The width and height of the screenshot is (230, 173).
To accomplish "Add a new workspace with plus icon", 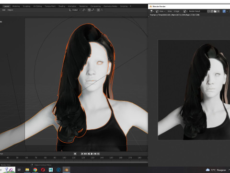I will pos(130,6).
